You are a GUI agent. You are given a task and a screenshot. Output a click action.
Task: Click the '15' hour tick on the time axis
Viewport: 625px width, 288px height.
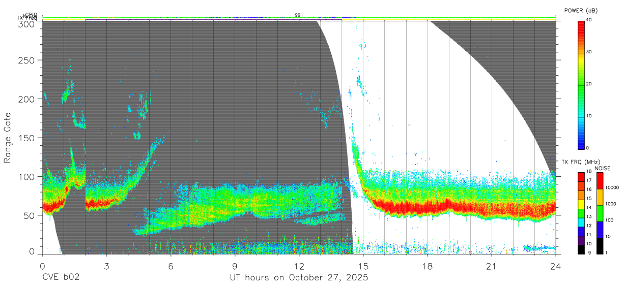coord(363,266)
